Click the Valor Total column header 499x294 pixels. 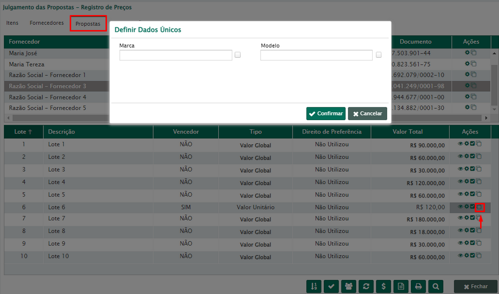pyautogui.click(x=410, y=131)
